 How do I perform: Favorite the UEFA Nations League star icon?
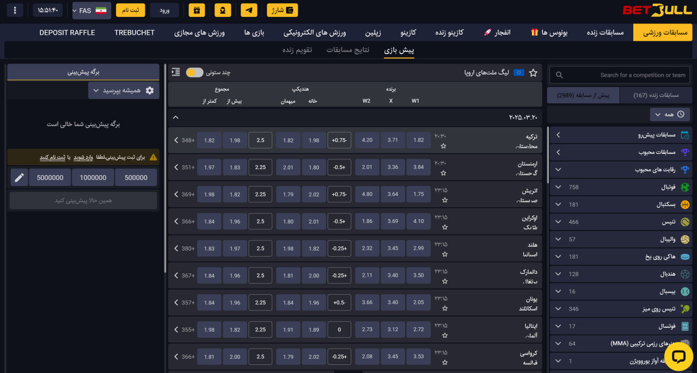click(533, 72)
